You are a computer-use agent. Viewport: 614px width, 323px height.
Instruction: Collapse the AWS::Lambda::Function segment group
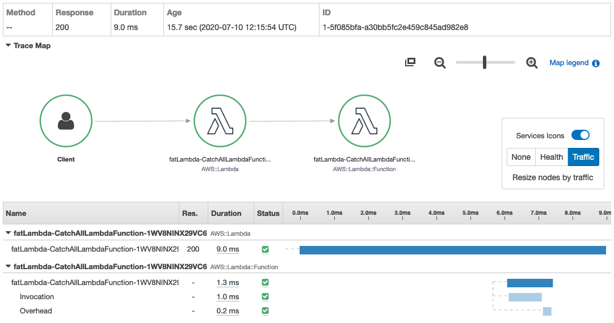pos(8,266)
